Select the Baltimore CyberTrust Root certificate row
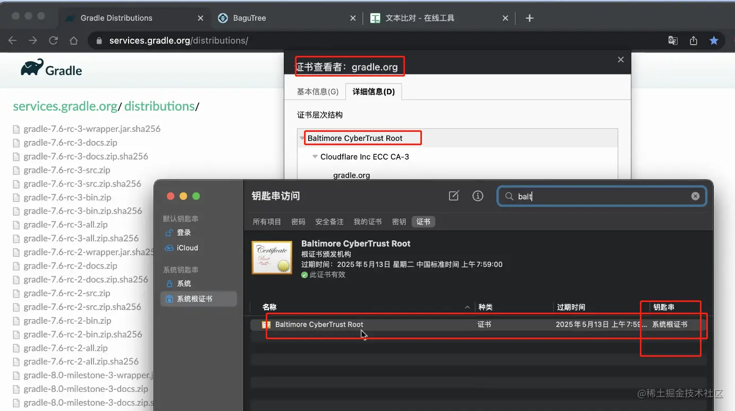735x411 pixels. click(478, 324)
